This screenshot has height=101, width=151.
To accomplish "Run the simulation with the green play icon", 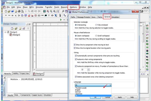I will pyautogui.click(x=61, y=20).
